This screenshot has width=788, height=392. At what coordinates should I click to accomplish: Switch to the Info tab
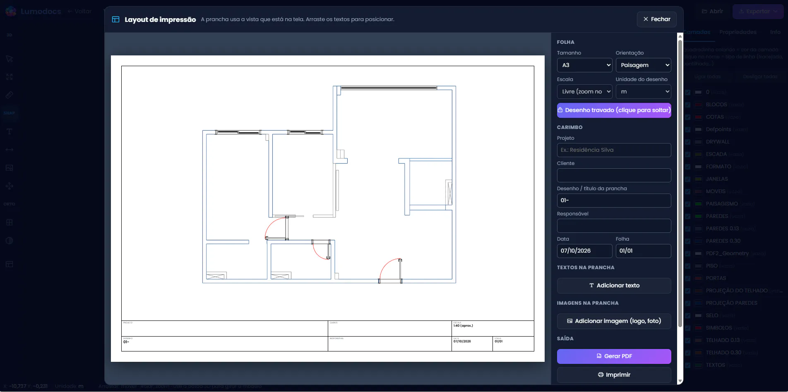pyautogui.click(x=775, y=32)
